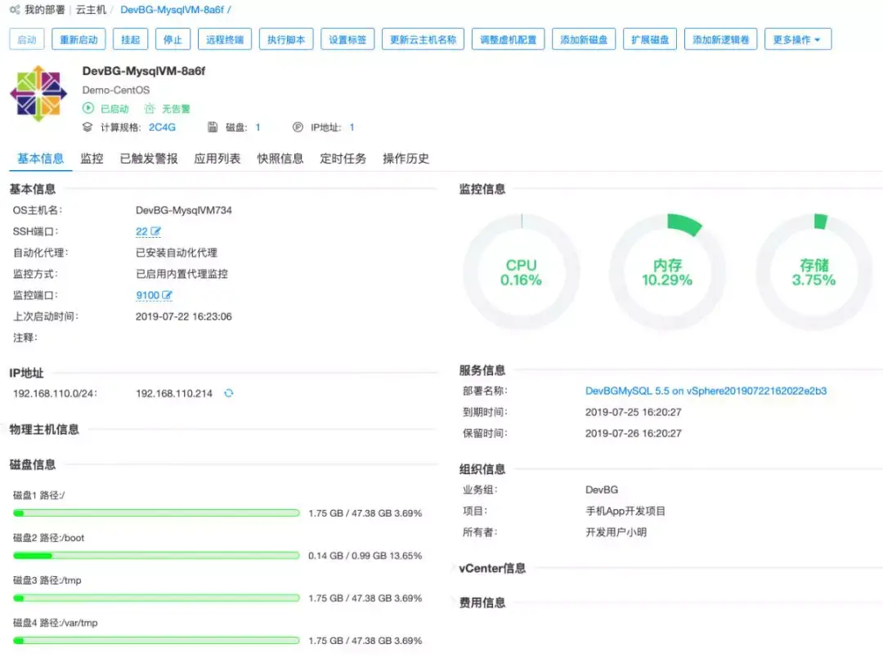This screenshot has width=883, height=658.
Task: Open 远程终端 for this VM
Action: point(225,38)
